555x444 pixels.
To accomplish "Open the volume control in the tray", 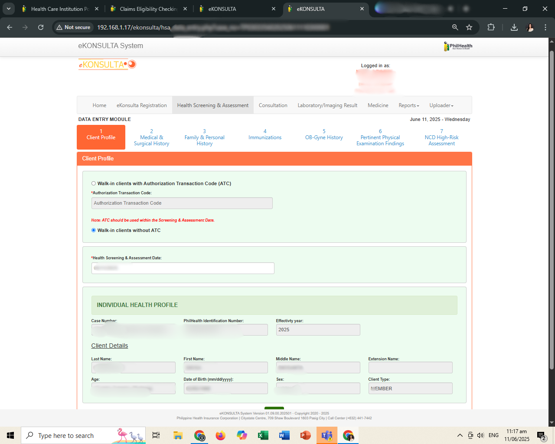I will click(480, 435).
